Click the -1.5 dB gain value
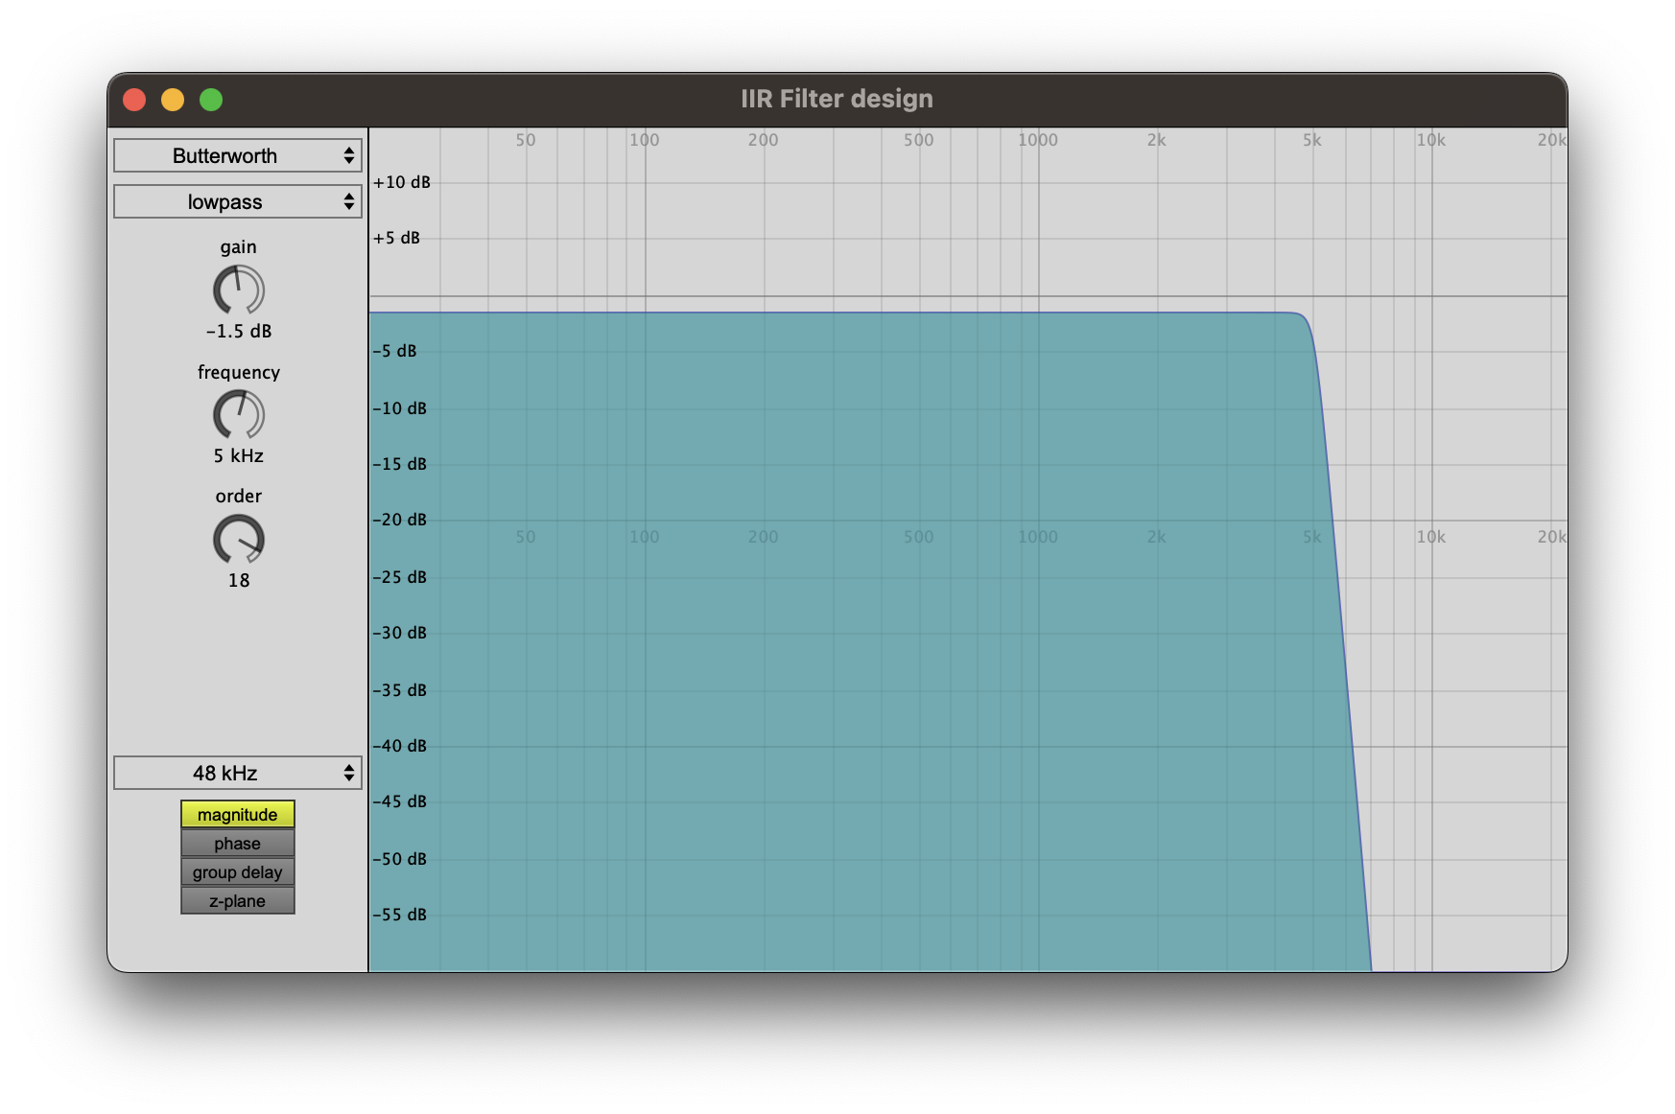1675x1114 pixels. [x=239, y=331]
